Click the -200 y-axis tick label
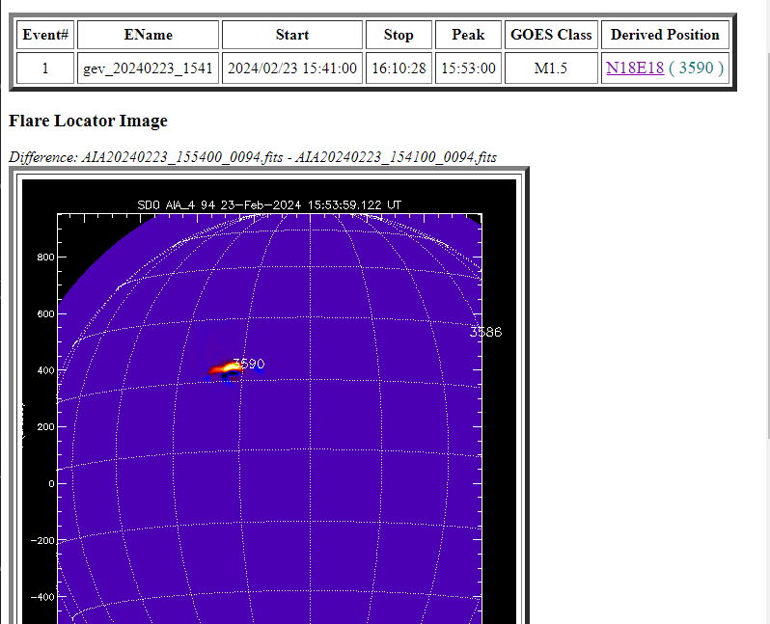This screenshot has width=770, height=624. pos(42,540)
